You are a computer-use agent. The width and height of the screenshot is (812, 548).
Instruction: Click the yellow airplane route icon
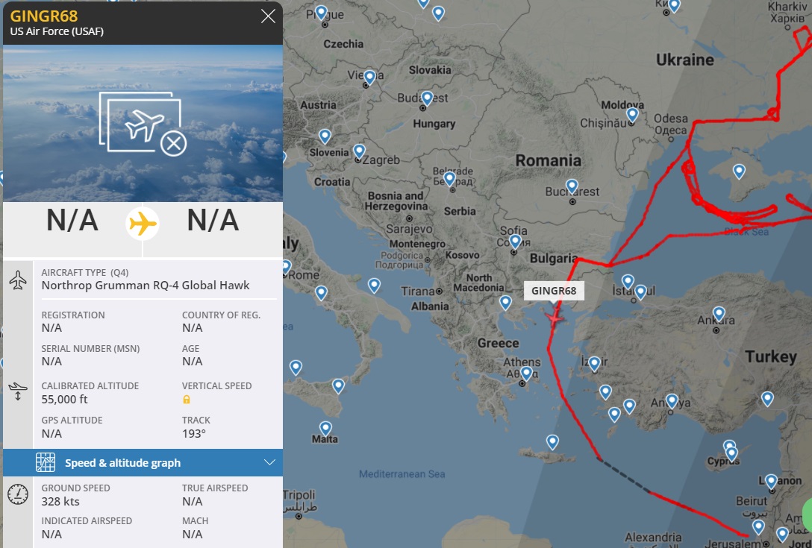tap(143, 224)
